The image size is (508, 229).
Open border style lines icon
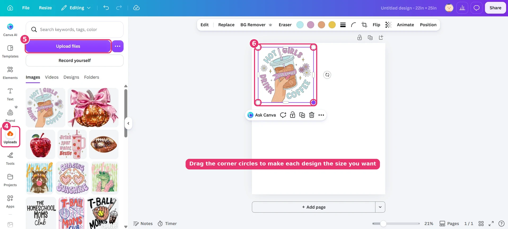(343, 25)
